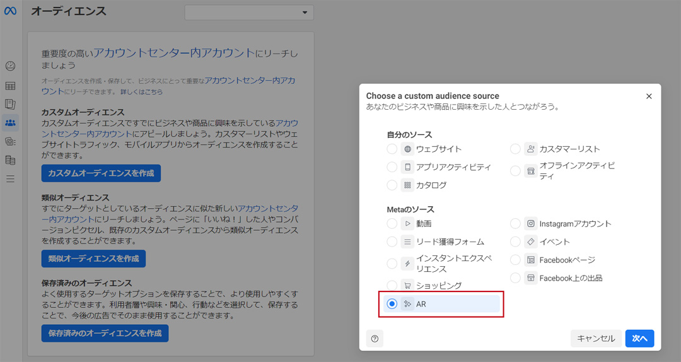Click カスタムオーディエンスを作成 button
681x362 pixels.
point(101,173)
